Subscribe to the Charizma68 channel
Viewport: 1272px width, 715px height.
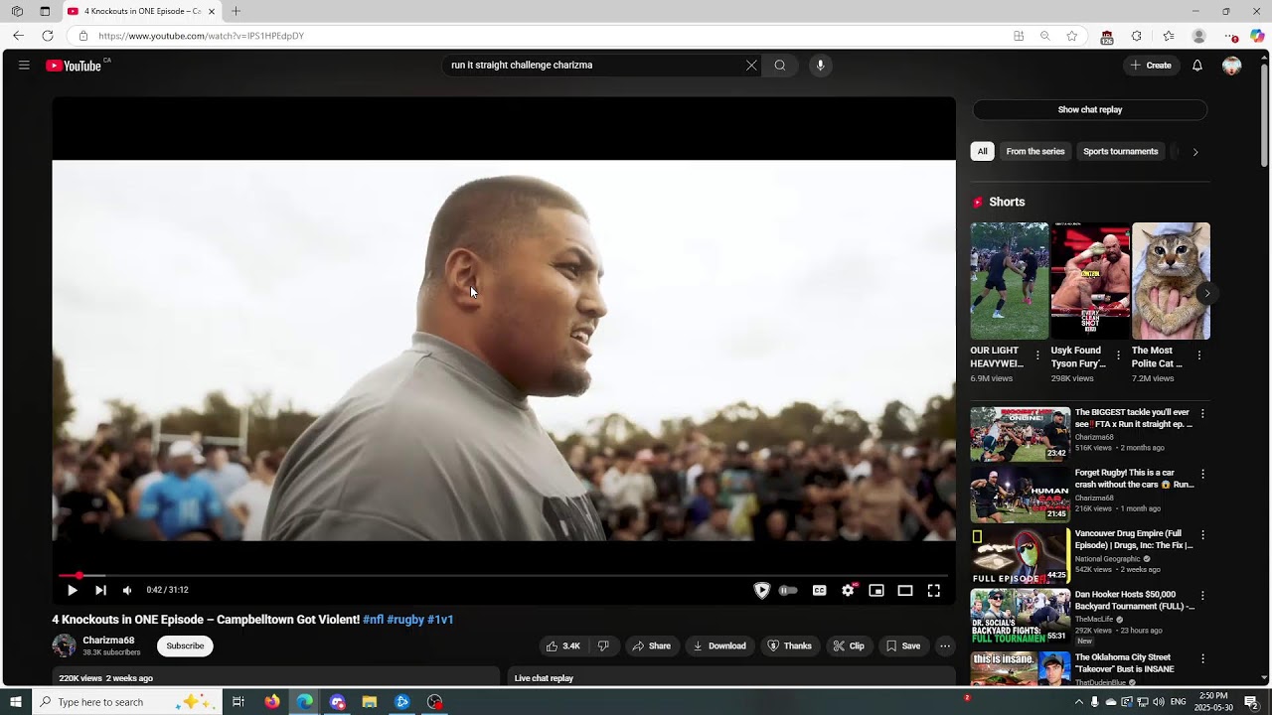click(185, 645)
